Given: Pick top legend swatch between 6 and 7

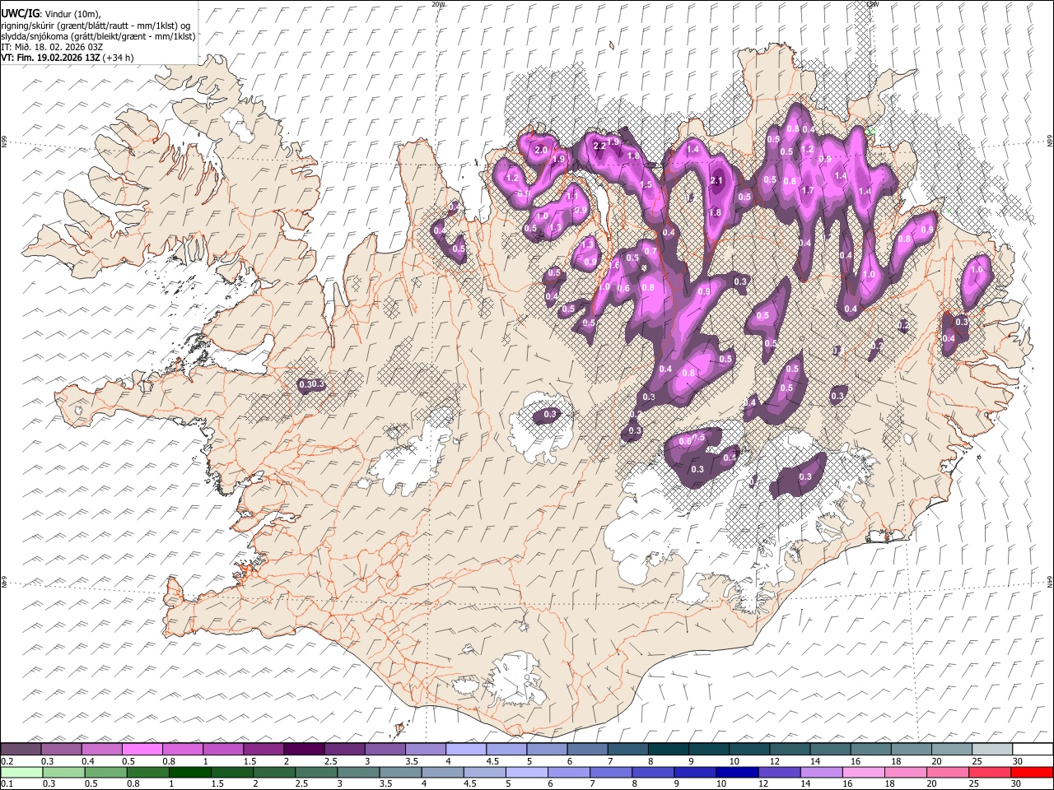Looking at the screenshot, I should 587,750.
